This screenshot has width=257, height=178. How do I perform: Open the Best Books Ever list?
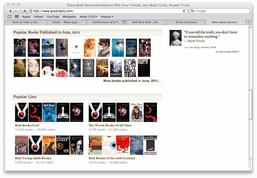pyautogui.click(x=27, y=125)
